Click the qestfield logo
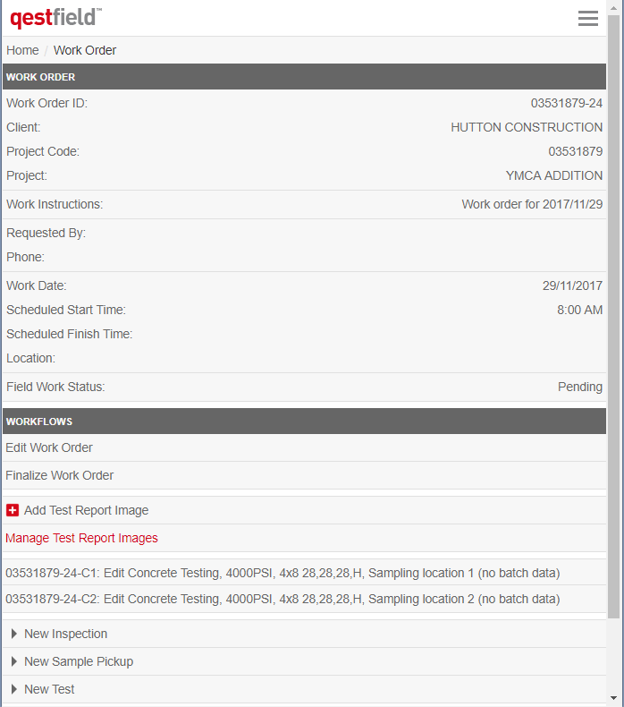624x707 pixels. pyautogui.click(x=55, y=17)
